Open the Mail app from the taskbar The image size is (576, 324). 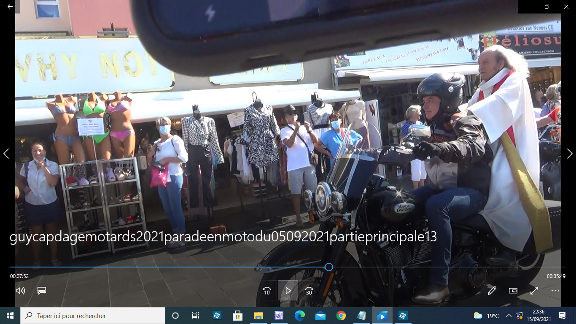pyautogui.click(x=320, y=316)
